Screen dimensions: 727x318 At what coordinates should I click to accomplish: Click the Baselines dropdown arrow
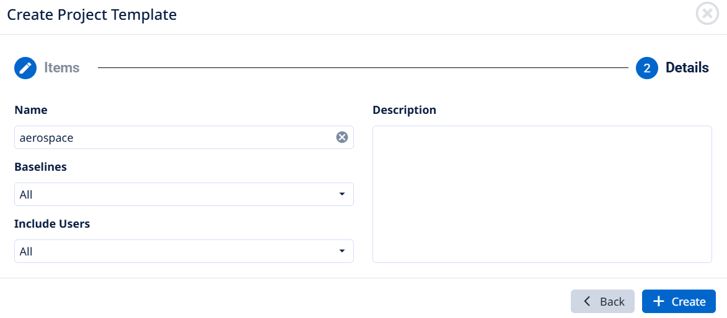click(x=342, y=194)
